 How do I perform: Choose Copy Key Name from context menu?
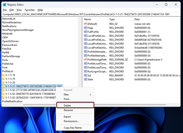click(x=75, y=128)
